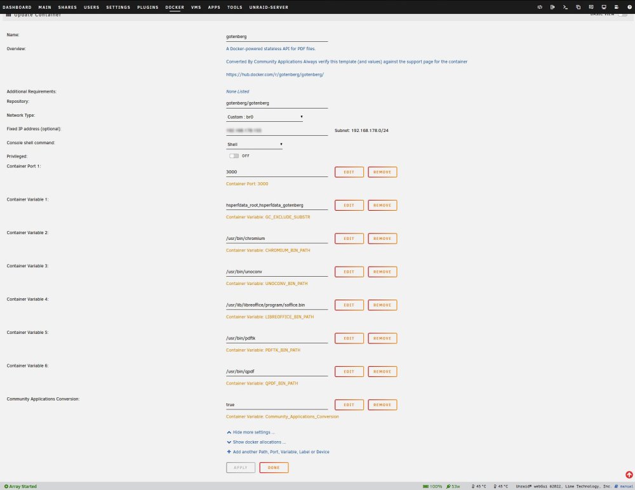Screen dimensions: 635x490
Task: Click the green Array Started status icon
Action: coord(6,486)
